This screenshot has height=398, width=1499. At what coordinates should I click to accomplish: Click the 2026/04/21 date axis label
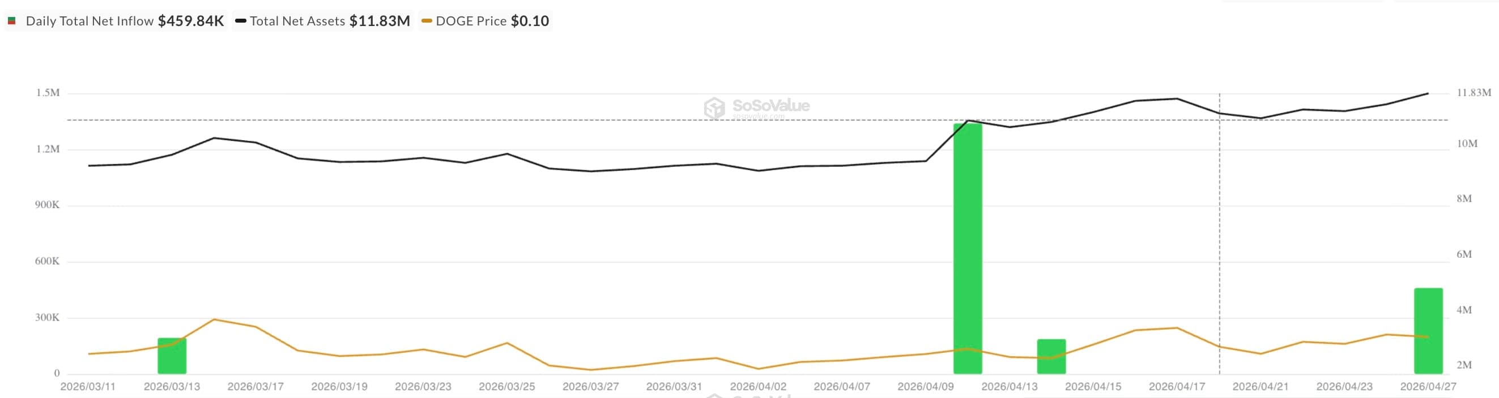click(x=1260, y=386)
